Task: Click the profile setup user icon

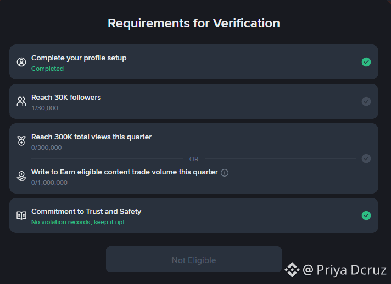Action: point(21,62)
